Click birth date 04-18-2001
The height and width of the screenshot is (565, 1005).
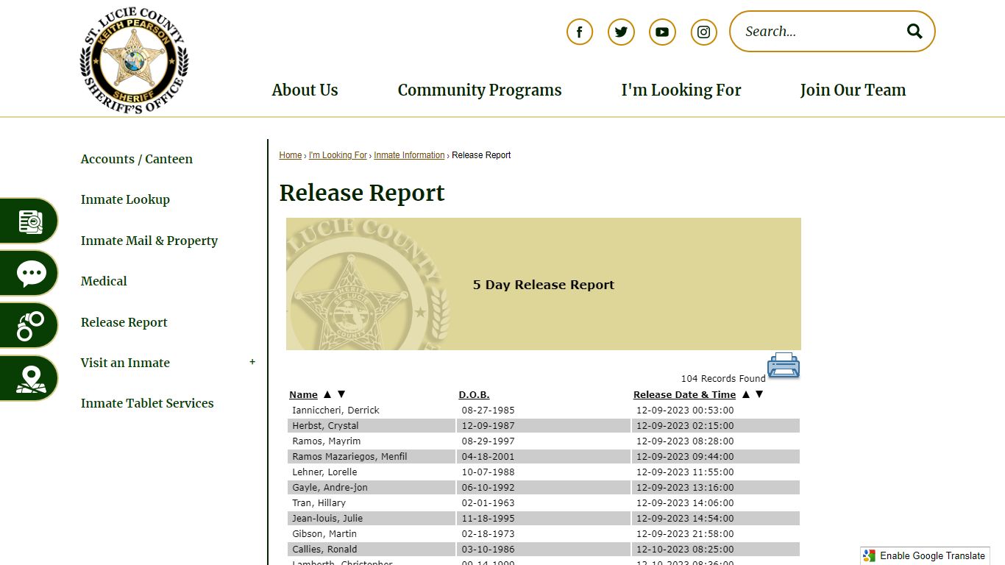[489, 457]
